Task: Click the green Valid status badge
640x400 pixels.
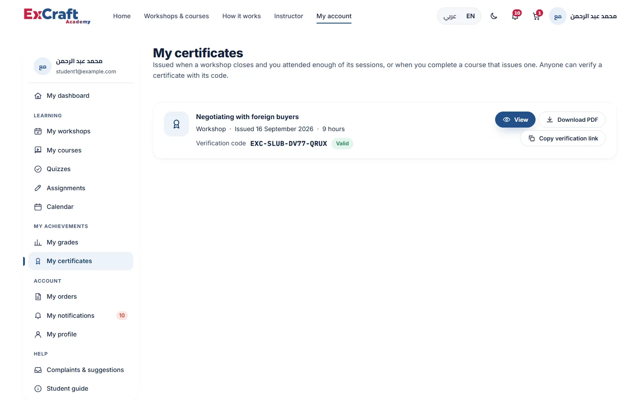Action: 342,144
